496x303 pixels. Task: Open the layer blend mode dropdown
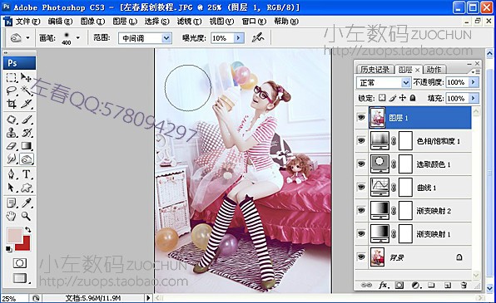[x=405, y=83]
